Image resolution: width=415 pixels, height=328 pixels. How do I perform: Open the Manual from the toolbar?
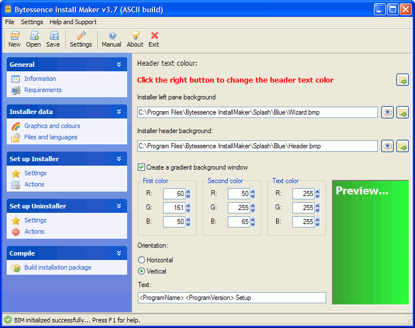112,35
